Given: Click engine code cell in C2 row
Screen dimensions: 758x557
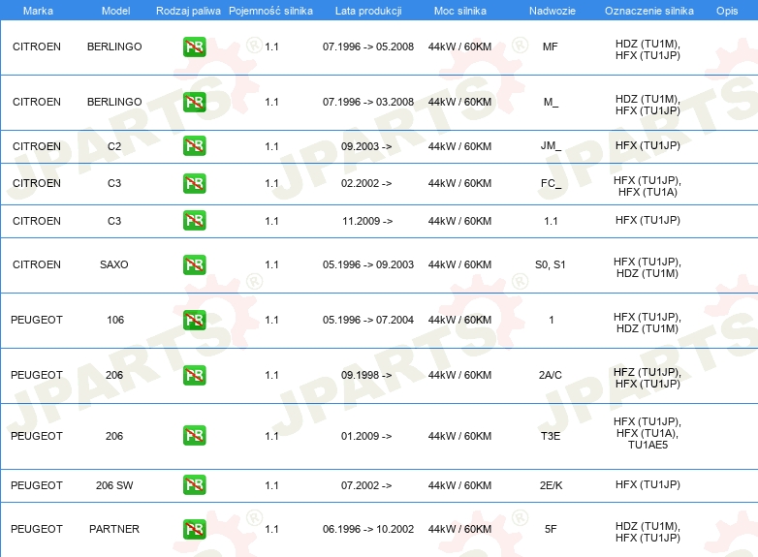Looking at the screenshot, I should click(647, 146).
